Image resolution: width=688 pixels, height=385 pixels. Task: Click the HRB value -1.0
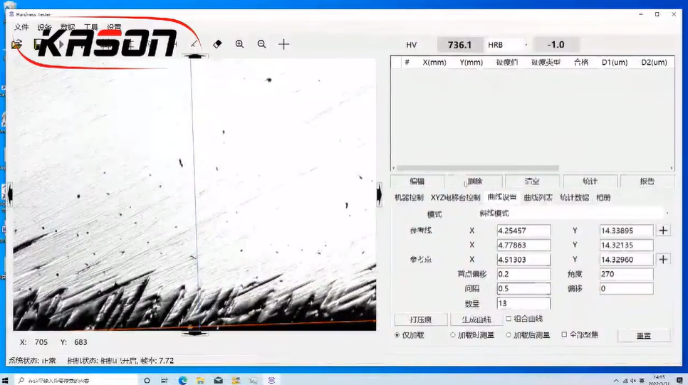(556, 45)
